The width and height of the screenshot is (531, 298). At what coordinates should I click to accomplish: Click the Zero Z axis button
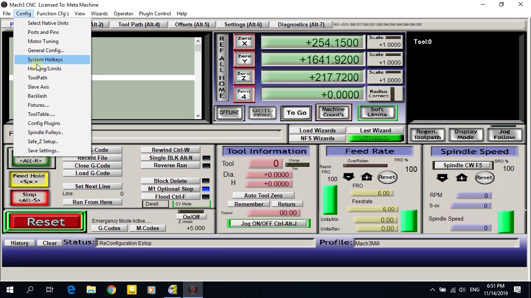click(x=244, y=77)
